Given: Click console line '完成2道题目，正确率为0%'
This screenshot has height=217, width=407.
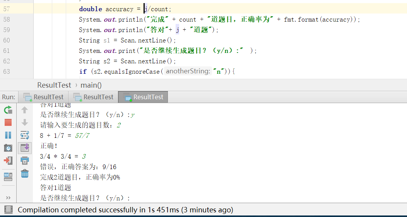Looking at the screenshot, I should 80,177.
